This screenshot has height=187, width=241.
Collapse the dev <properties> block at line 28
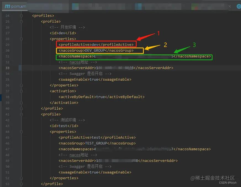[x=21, y=39]
